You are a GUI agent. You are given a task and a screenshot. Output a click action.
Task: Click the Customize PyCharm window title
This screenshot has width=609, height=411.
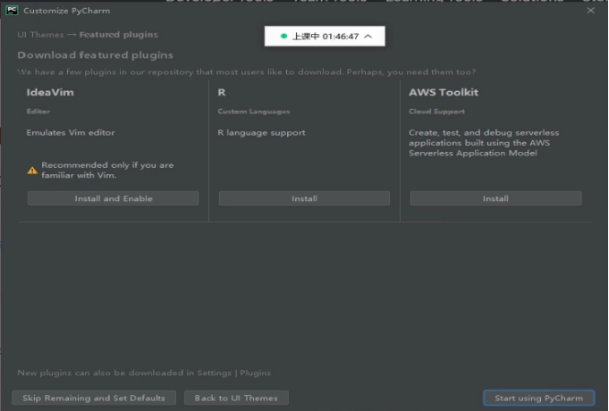pos(67,11)
